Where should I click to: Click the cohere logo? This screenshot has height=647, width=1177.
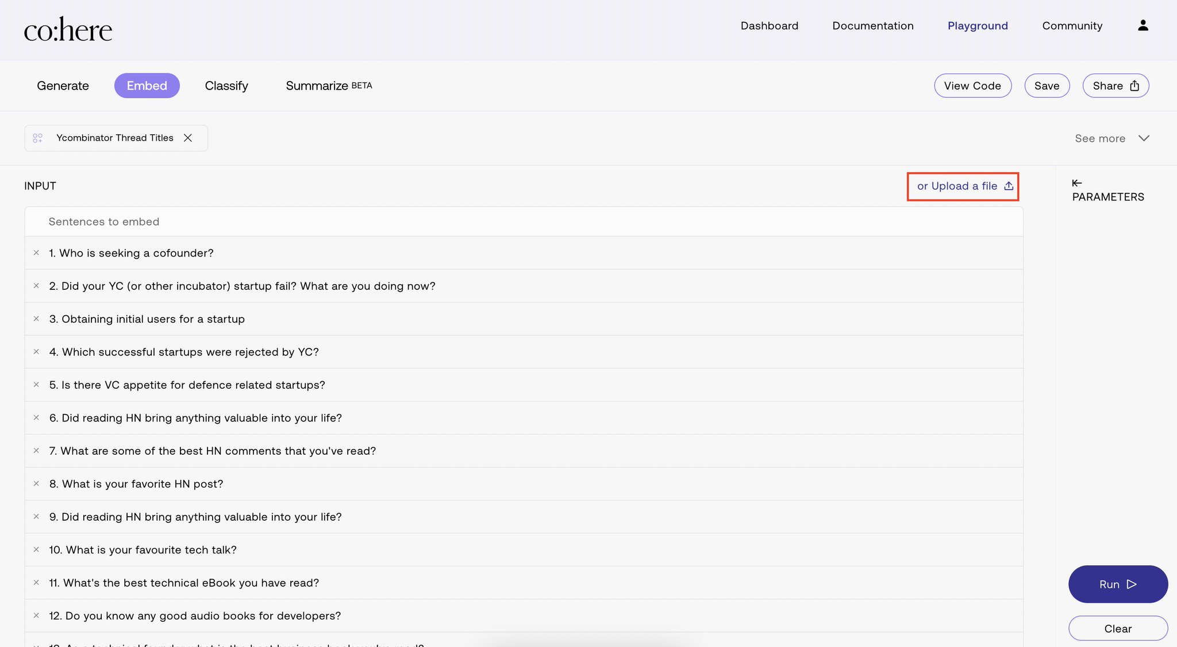point(68,29)
